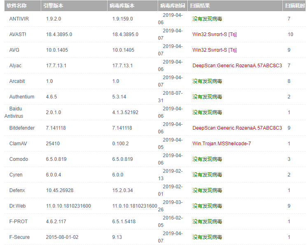308x245 pixels.
Task: Click Authentium database date 2018-07-31
Action: (170, 97)
